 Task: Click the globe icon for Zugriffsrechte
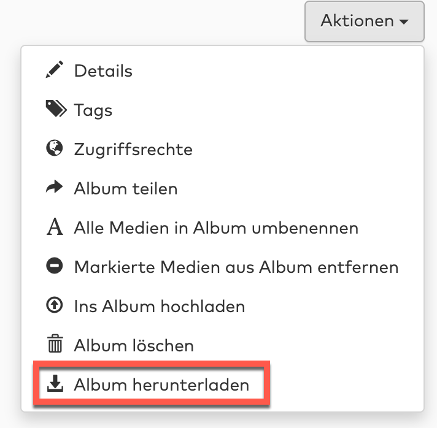[x=55, y=149]
